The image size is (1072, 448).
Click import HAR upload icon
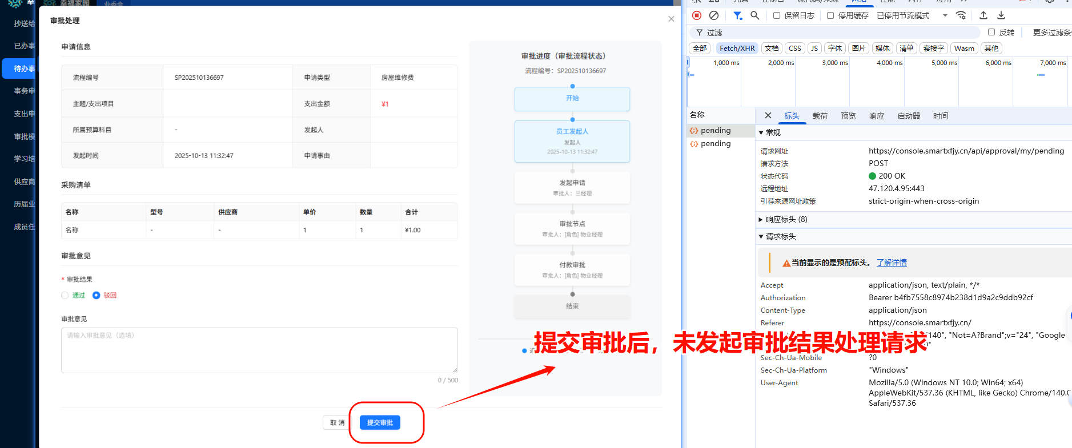pyautogui.click(x=983, y=15)
